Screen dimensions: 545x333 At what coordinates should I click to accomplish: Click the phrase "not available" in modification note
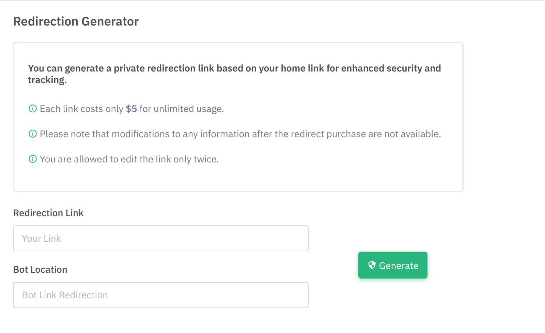[x=412, y=134]
